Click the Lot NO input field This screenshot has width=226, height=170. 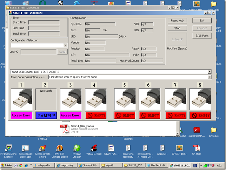39,52
